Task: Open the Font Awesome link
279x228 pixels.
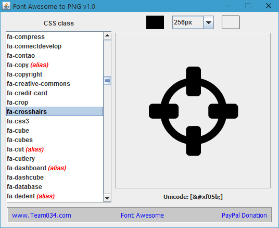Action: 142,216
